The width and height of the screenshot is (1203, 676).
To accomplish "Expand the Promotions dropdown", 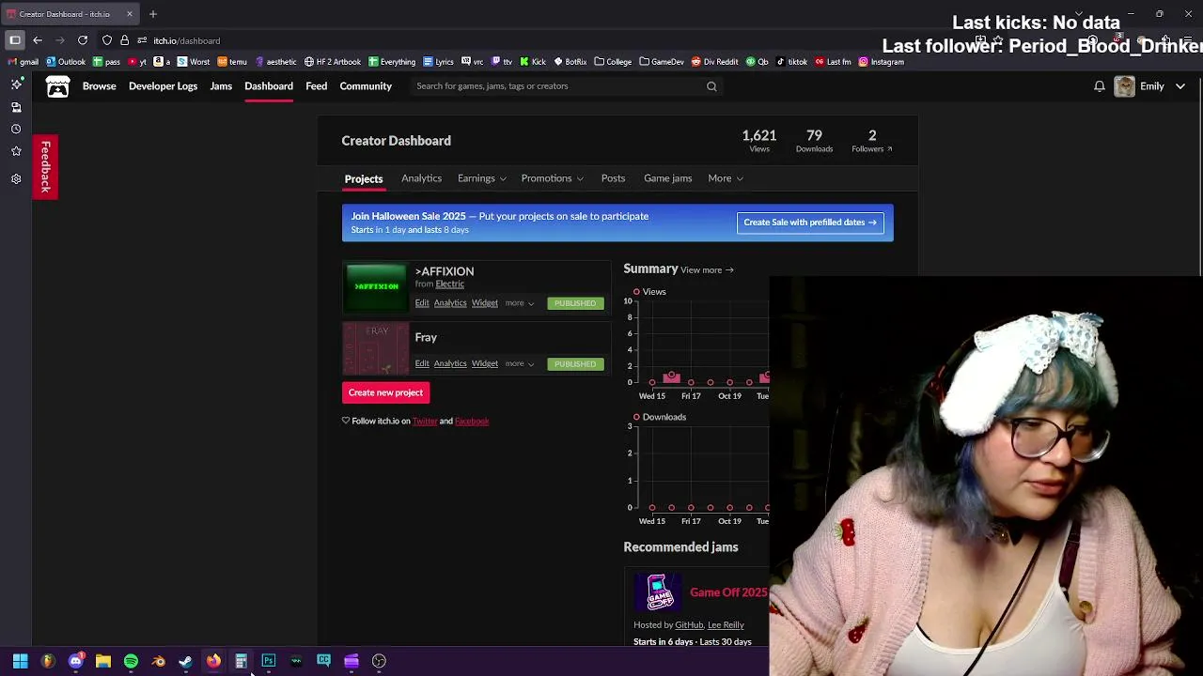I will tap(552, 178).
